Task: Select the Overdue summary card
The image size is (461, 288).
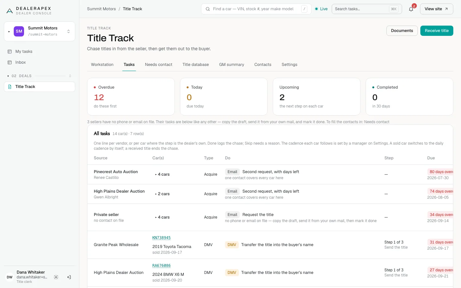Action: pos(131,97)
